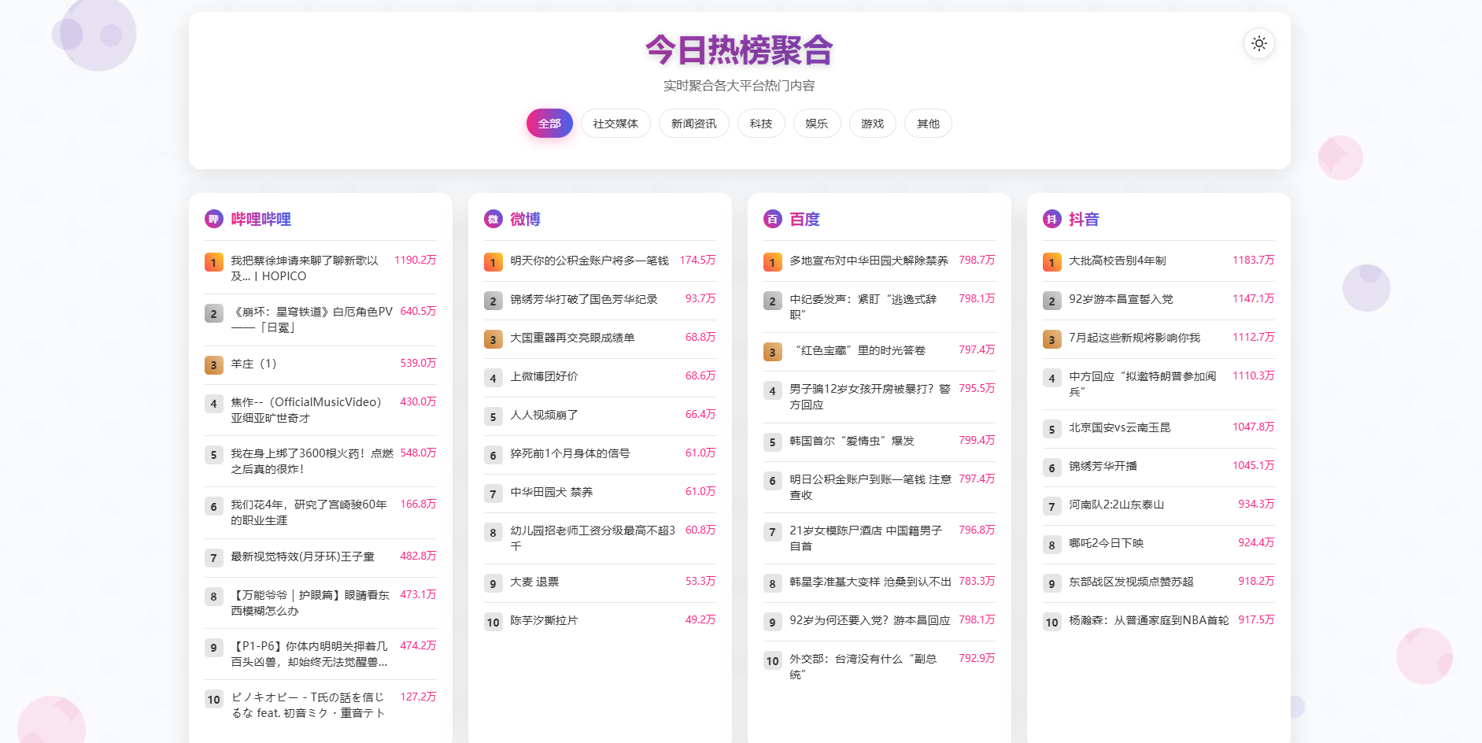Viewport: 1482px width, 743px height.
Task: Open 中纪委发声：紧盯“逃逸式辞职” item
Action: [864, 307]
